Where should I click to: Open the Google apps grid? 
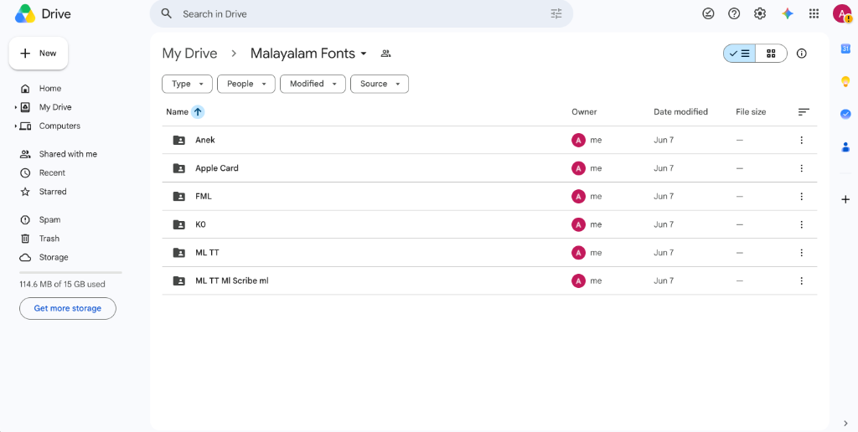tap(814, 13)
